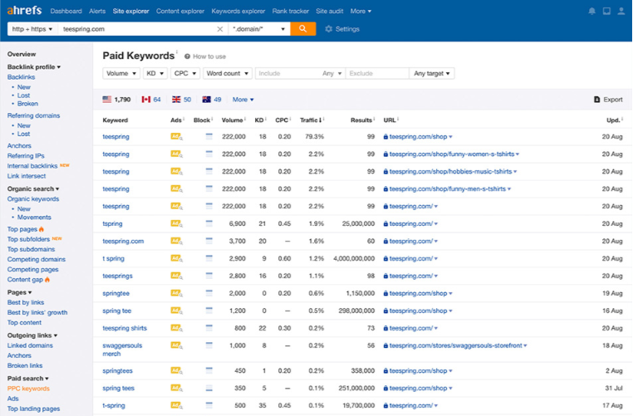
Task: Open the Dashboard menu item
Action: [x=66, y=12]
